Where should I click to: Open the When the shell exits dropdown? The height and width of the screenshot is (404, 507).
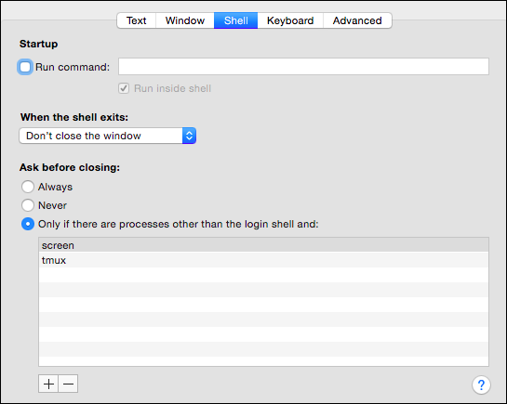click(x=107, y=136)
